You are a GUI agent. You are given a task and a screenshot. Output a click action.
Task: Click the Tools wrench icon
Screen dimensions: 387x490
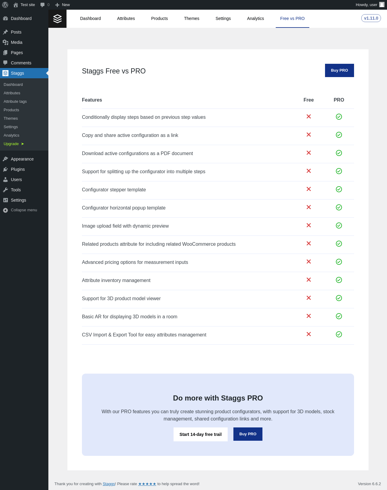5,190
